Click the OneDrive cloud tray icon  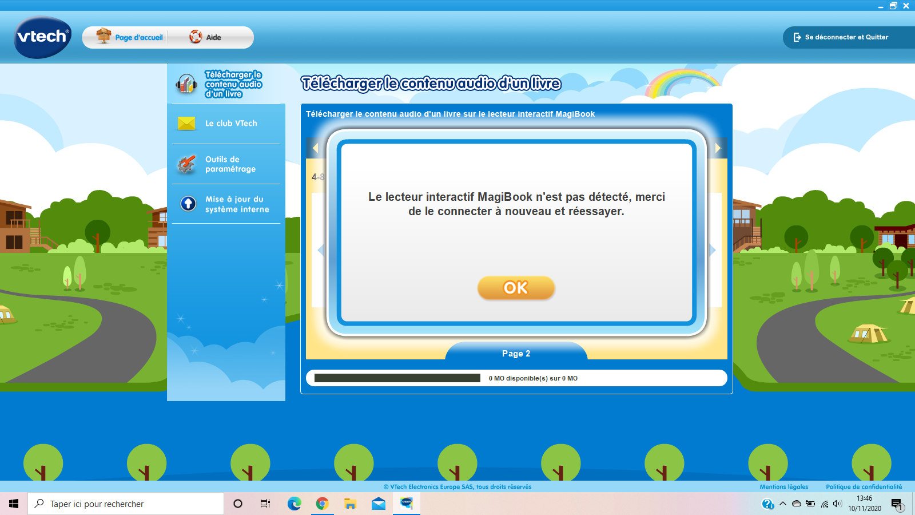796,504
